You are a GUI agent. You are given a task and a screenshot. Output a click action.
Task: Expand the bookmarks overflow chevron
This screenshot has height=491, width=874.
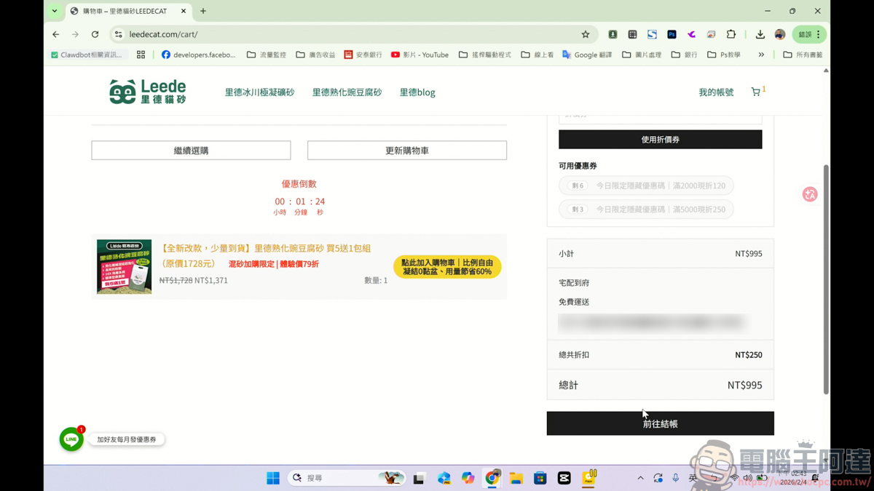(761, 54)
